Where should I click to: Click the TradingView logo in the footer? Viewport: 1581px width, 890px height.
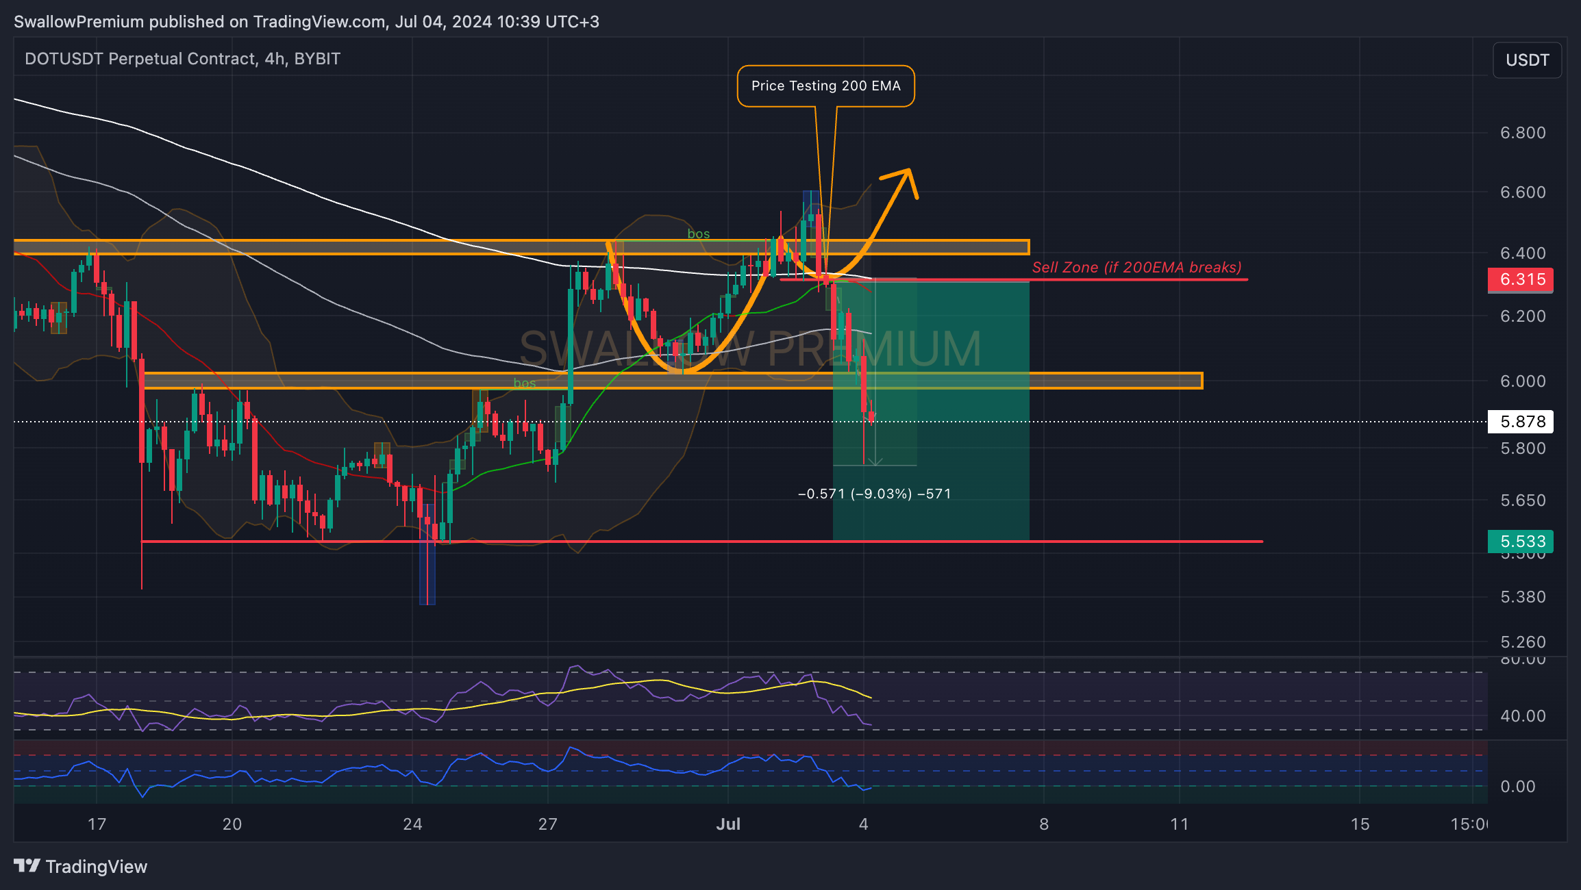[x=80, y=867]
